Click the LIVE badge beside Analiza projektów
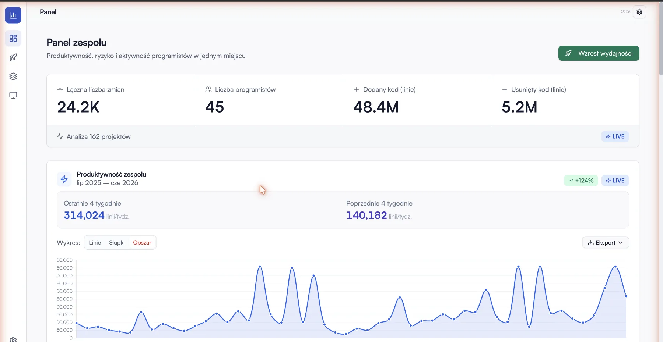663x342 pixels. [x=615, y=136]
